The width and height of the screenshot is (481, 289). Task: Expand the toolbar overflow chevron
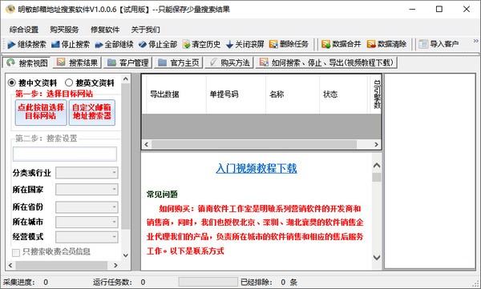(x=475, y=41)
